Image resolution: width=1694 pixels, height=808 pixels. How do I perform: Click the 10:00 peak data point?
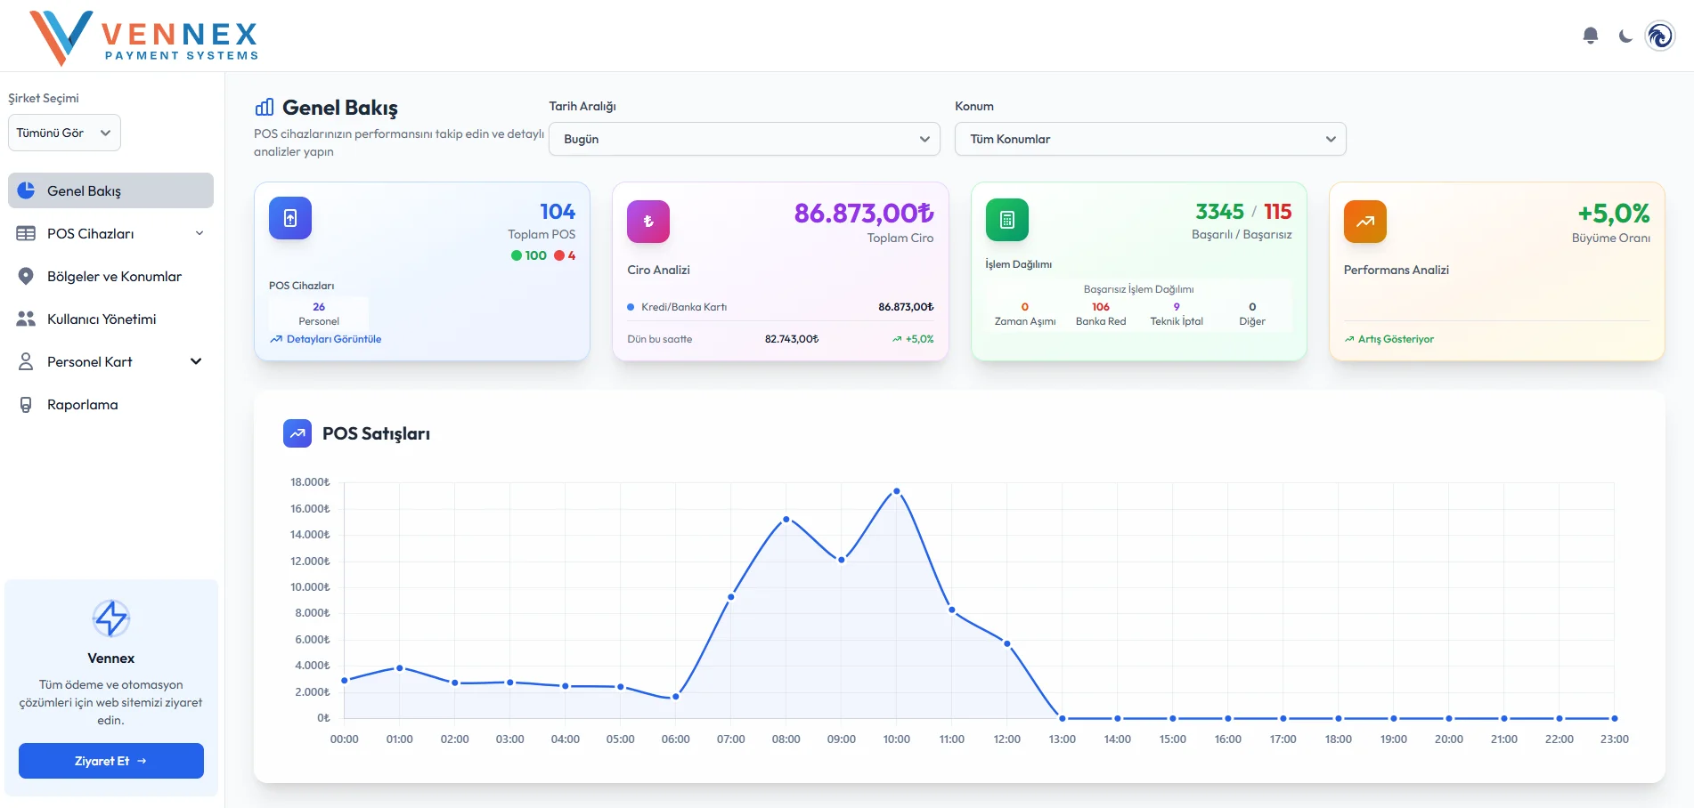click(896, 491)
